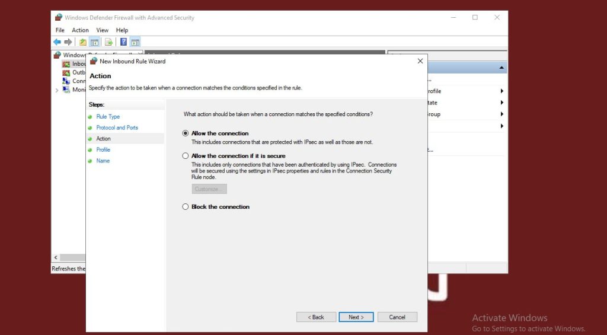Click the Export List toolbar icon
The width and height of the screenshot is (607, 335).
click(108, 42)
